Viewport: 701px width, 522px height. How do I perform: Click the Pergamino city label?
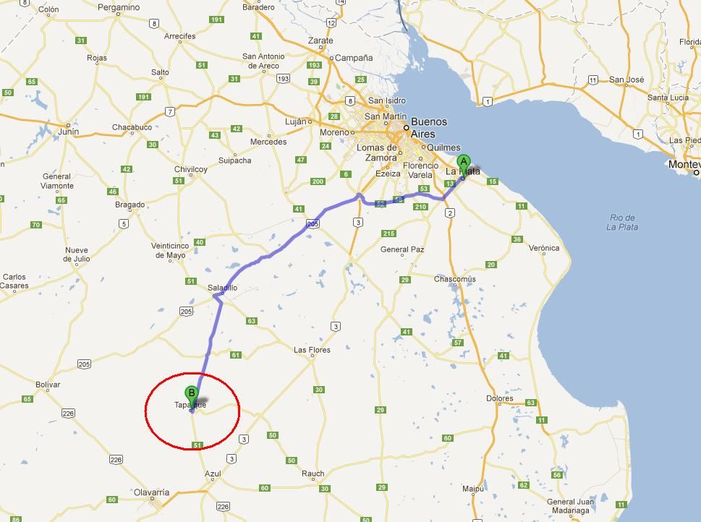click(x=119, y=8)
